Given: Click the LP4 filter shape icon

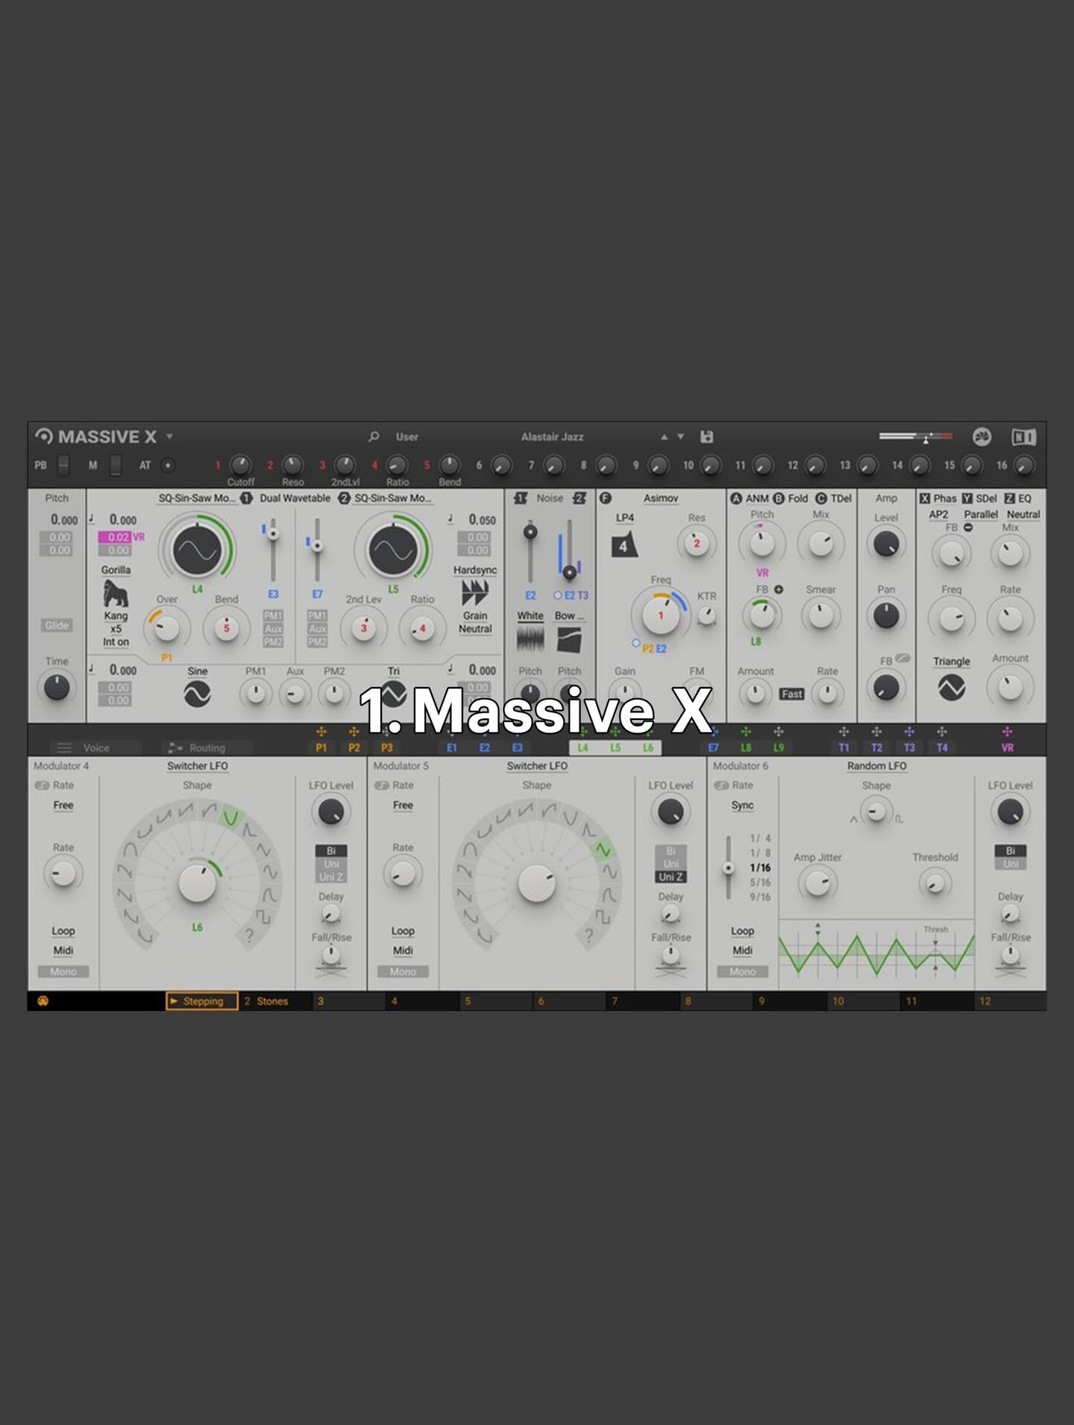Looking at the screenshot, I should click(624, 545).
